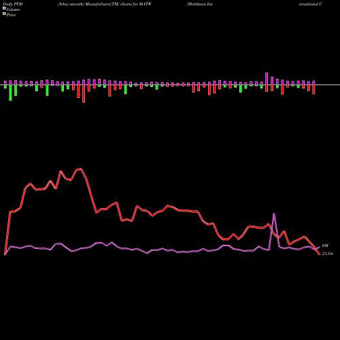
Task: Click the 'MunafaSutra(TM) charts for MATW' heading
Action: coord(118,4)
